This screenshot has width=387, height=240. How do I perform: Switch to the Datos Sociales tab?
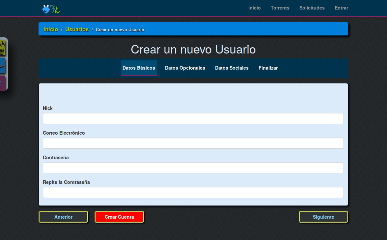(x=232, y=68)
